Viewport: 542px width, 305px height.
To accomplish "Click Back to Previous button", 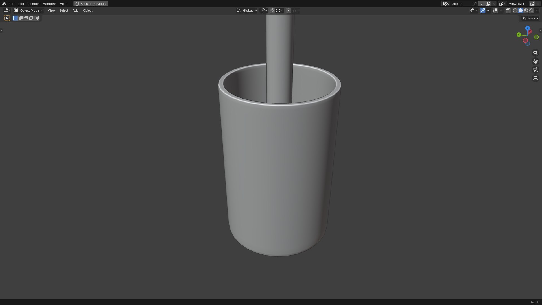I will point(91,4).
